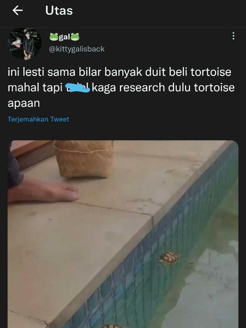246x328 pixels.
Task: Tap the blue scribble censoring a word
Action: tap(78, 87)
